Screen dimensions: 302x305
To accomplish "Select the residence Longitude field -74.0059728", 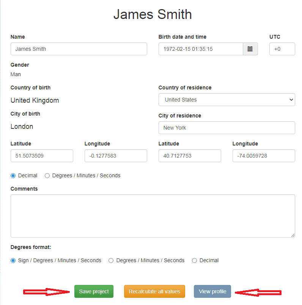I will pos(264,156).
